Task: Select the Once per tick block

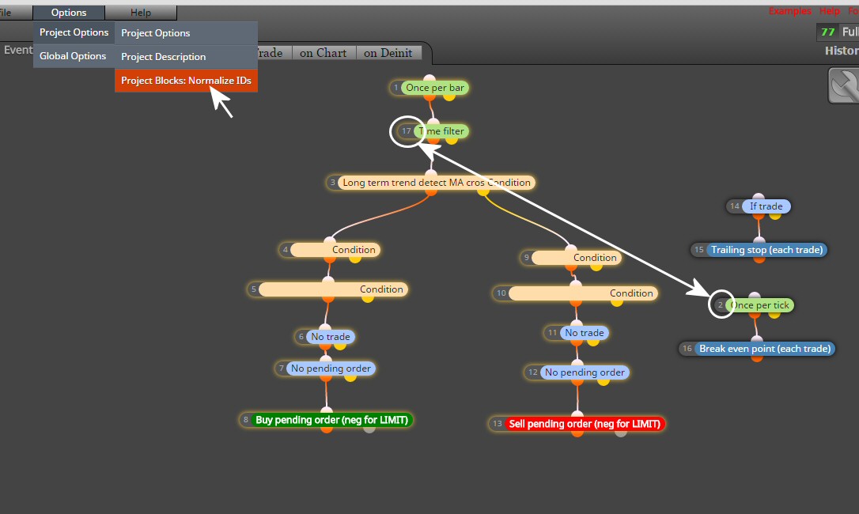Action: 760,305
